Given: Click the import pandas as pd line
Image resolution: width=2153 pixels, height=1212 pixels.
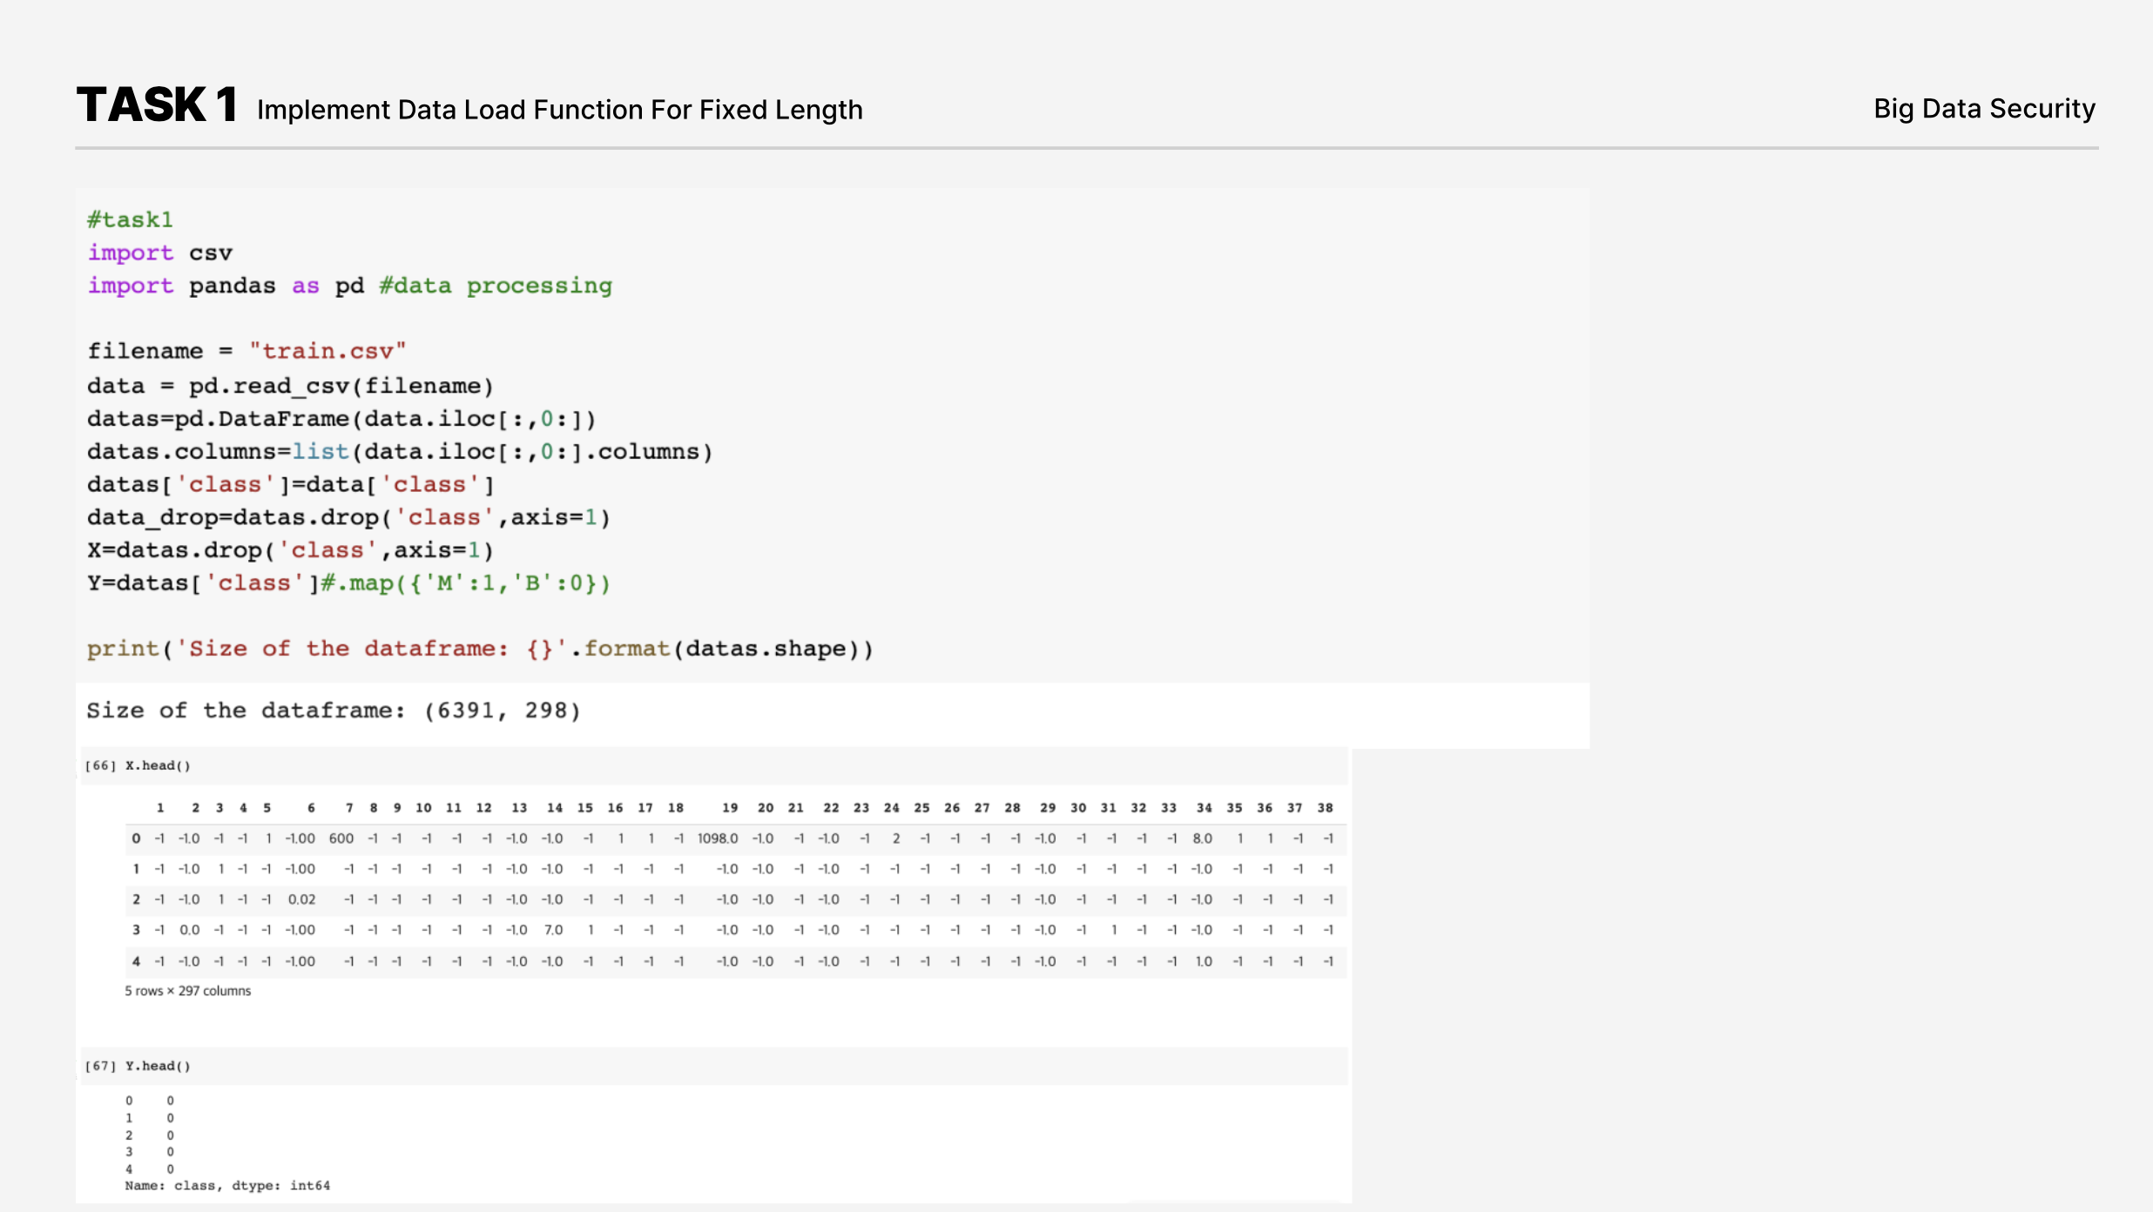Looking at the screenshot, I should 349,286.
